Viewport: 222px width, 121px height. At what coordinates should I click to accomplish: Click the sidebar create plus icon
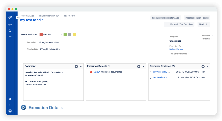[10, 37]
